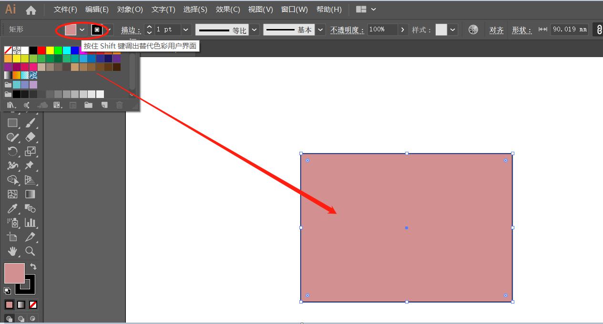Open the fill color dropdown arrow
This screenshot has width=603, height=324.
tap(82, 29)
